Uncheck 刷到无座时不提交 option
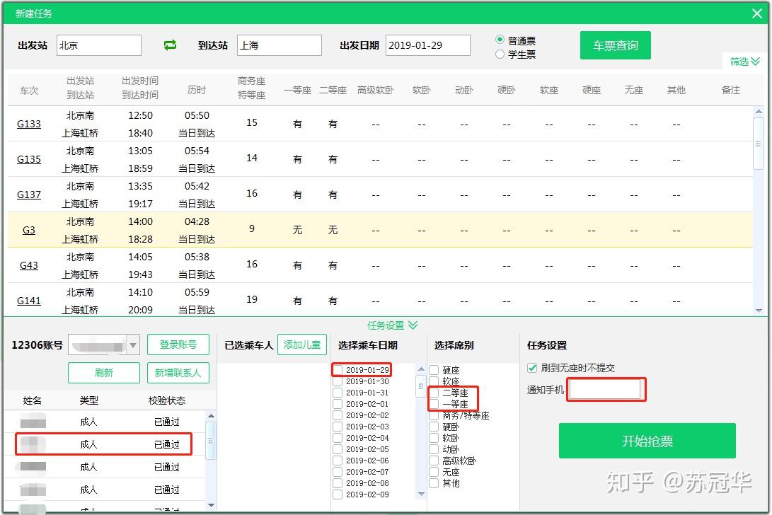772x515 pixels. [532, 368]
